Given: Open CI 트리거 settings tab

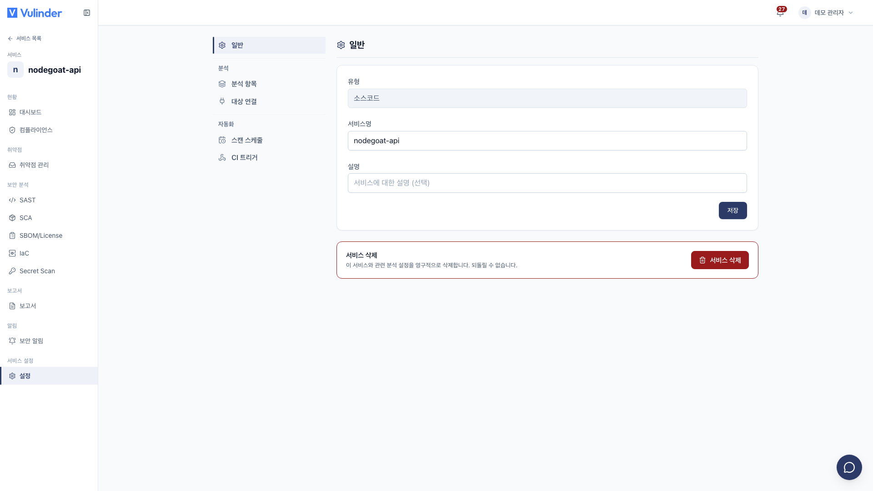Looking at the screenshot, I should [x=269, y=158].
